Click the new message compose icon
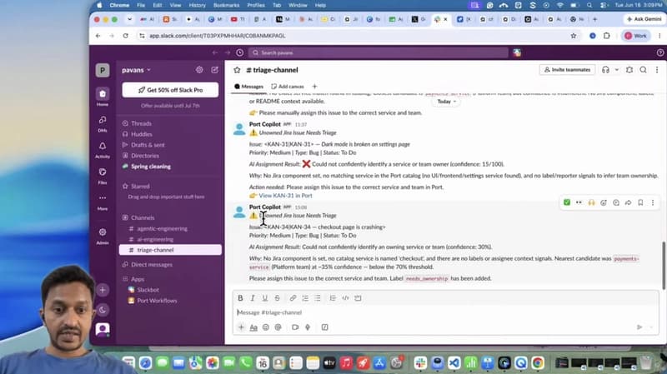667x374 pixels. point(214,70)
